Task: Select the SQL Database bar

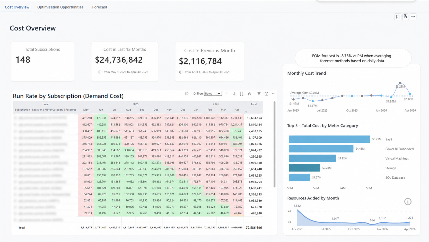Action: point(299,177)
